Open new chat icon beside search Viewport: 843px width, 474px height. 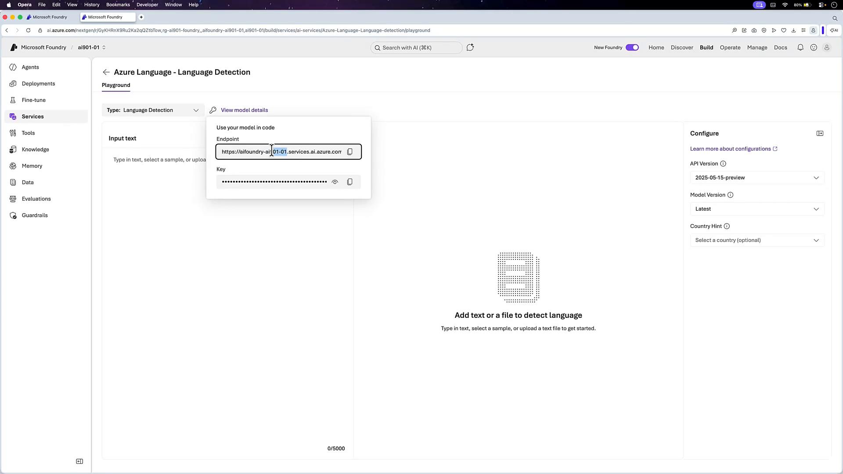pyautogui.click(x=470, y=47)
